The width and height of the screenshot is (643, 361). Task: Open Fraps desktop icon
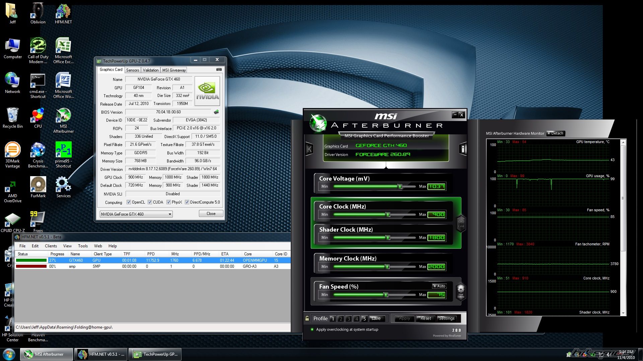[38, 221]
